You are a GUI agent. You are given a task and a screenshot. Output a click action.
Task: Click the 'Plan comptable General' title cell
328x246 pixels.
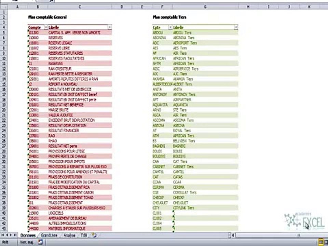(47, 17)
